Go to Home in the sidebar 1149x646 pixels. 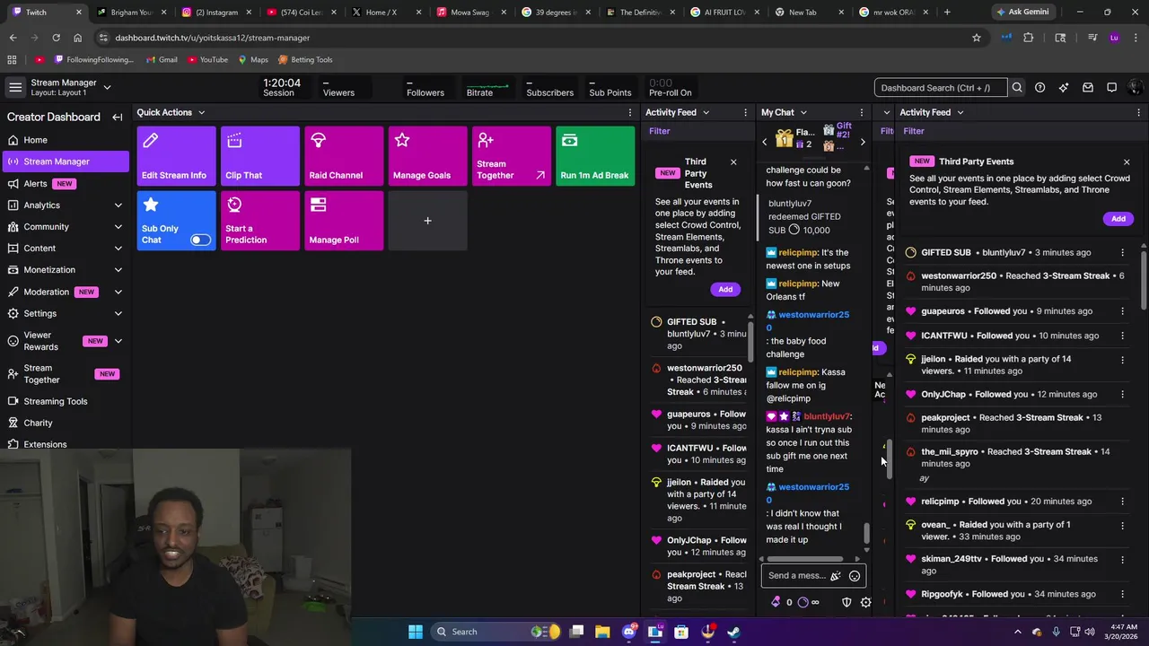pyautogui.click(x=65, y=140)
